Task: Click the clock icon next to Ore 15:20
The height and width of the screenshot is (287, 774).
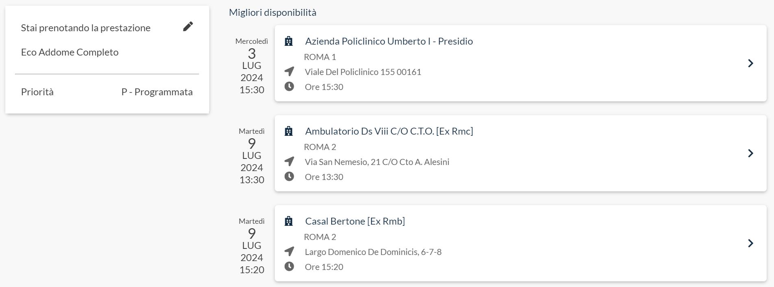Action: point(289,266)
